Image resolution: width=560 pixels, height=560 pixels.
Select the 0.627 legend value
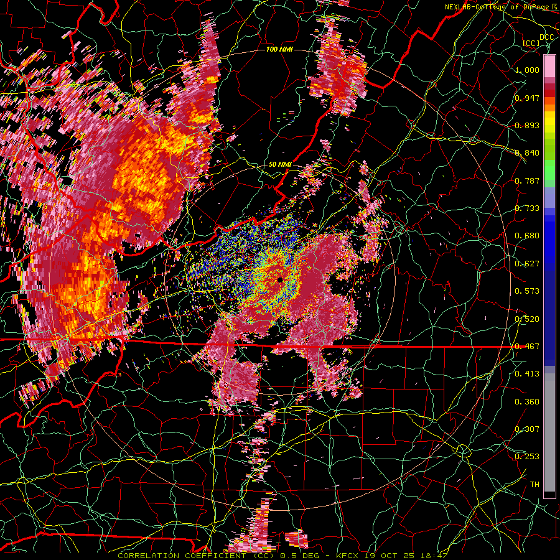click(x=527, y=264)
